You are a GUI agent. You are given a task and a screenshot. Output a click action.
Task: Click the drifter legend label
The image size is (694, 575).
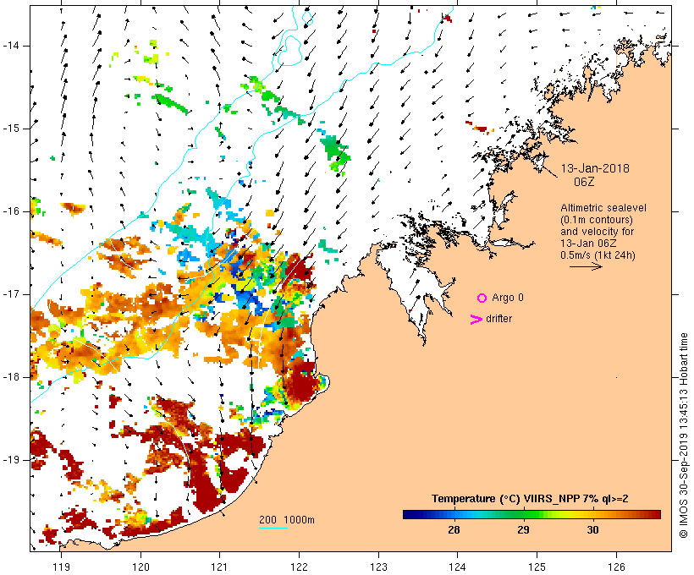pyautogui.click(x=498, y=319)
